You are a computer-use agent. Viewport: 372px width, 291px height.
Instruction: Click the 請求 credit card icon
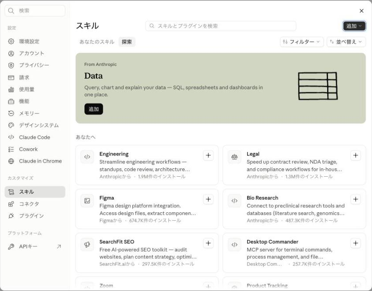tap(11, 77)
